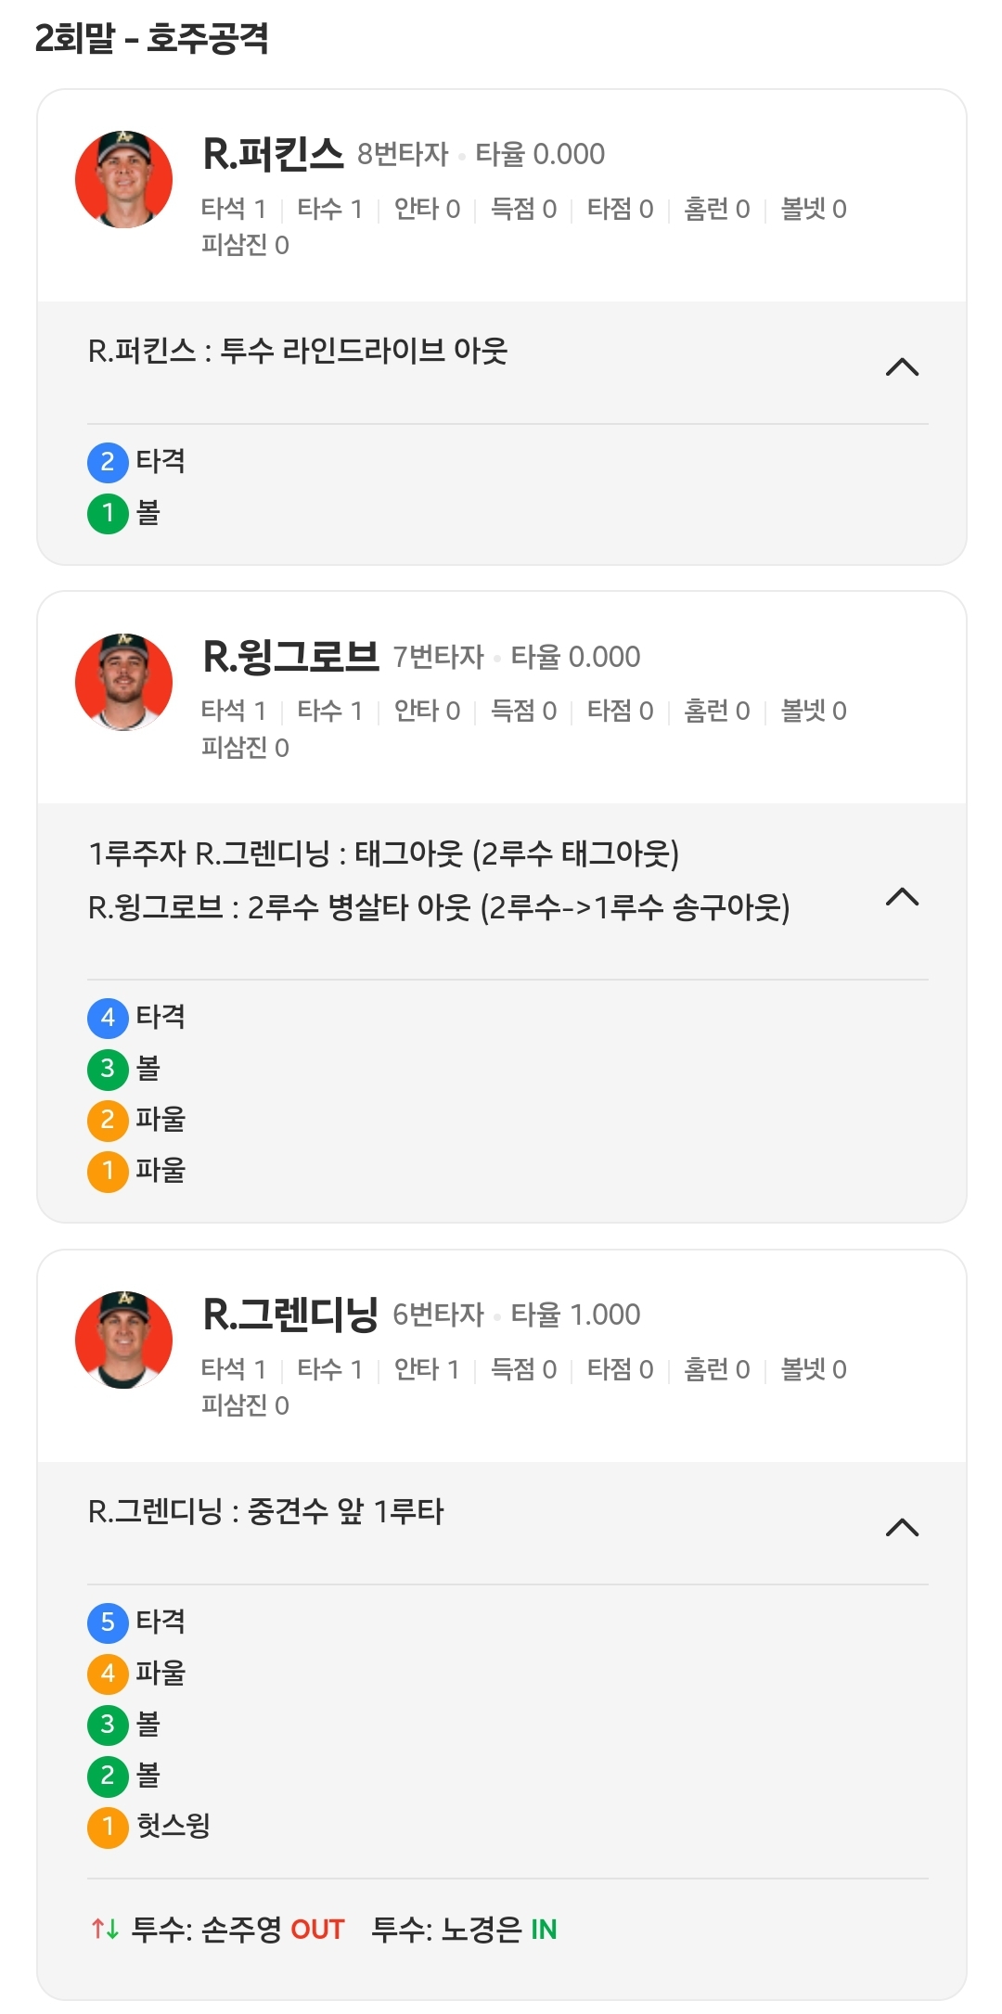Screen dimensions: 1002x2014
Task: Click the 2회말 - 호주공격 inning heading
Action: 152,39
